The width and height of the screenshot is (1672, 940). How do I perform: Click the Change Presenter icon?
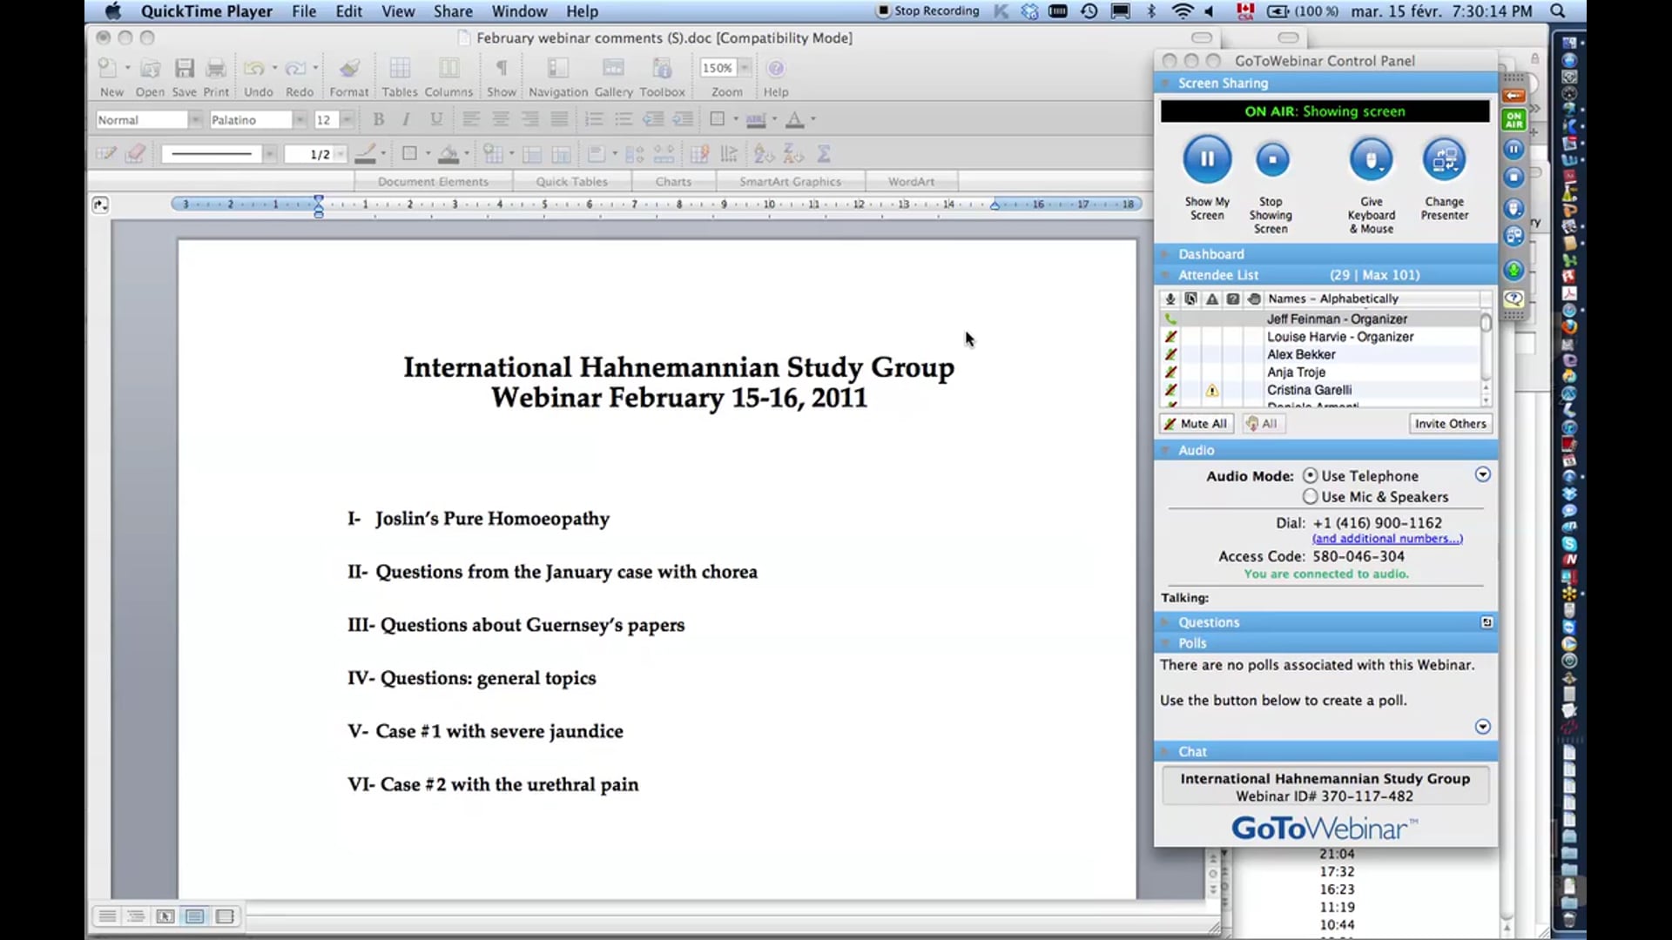[x=1444, y=158]
